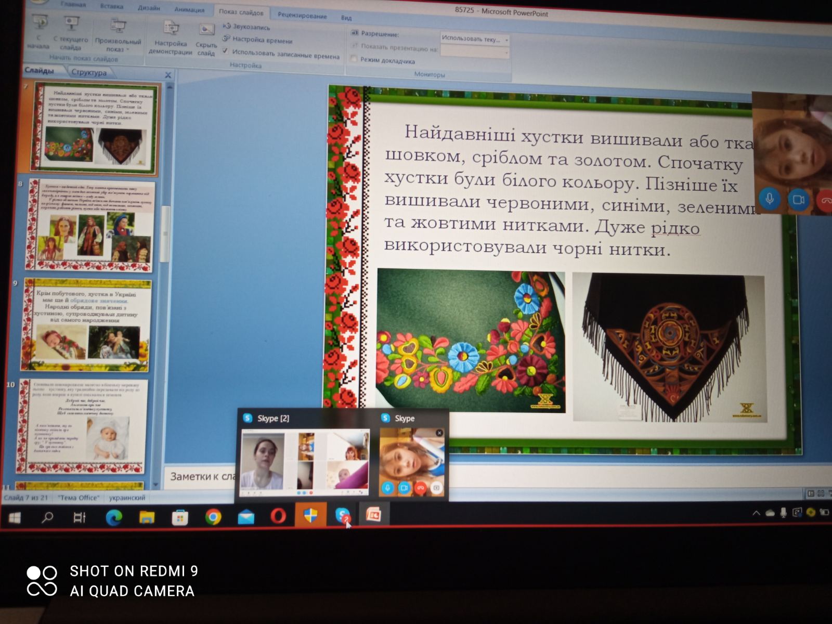The width and height of the screenshot is (832, 624).
Task: Toggle camera in floating Skype call window
Action: [798, 200]
